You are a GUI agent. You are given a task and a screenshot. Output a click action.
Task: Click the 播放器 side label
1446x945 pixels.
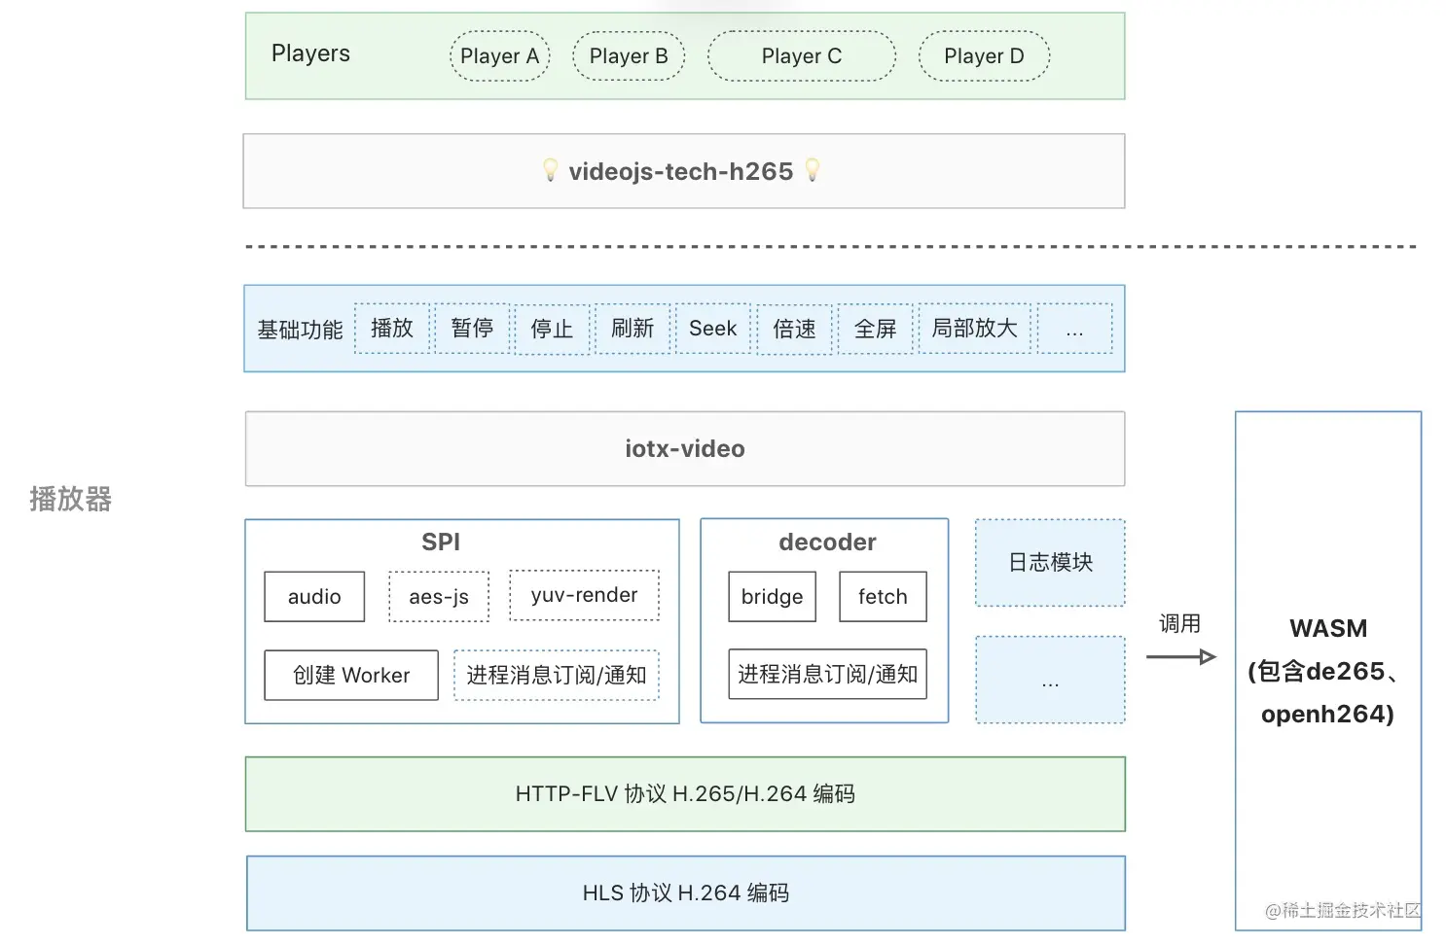[70, 499]
